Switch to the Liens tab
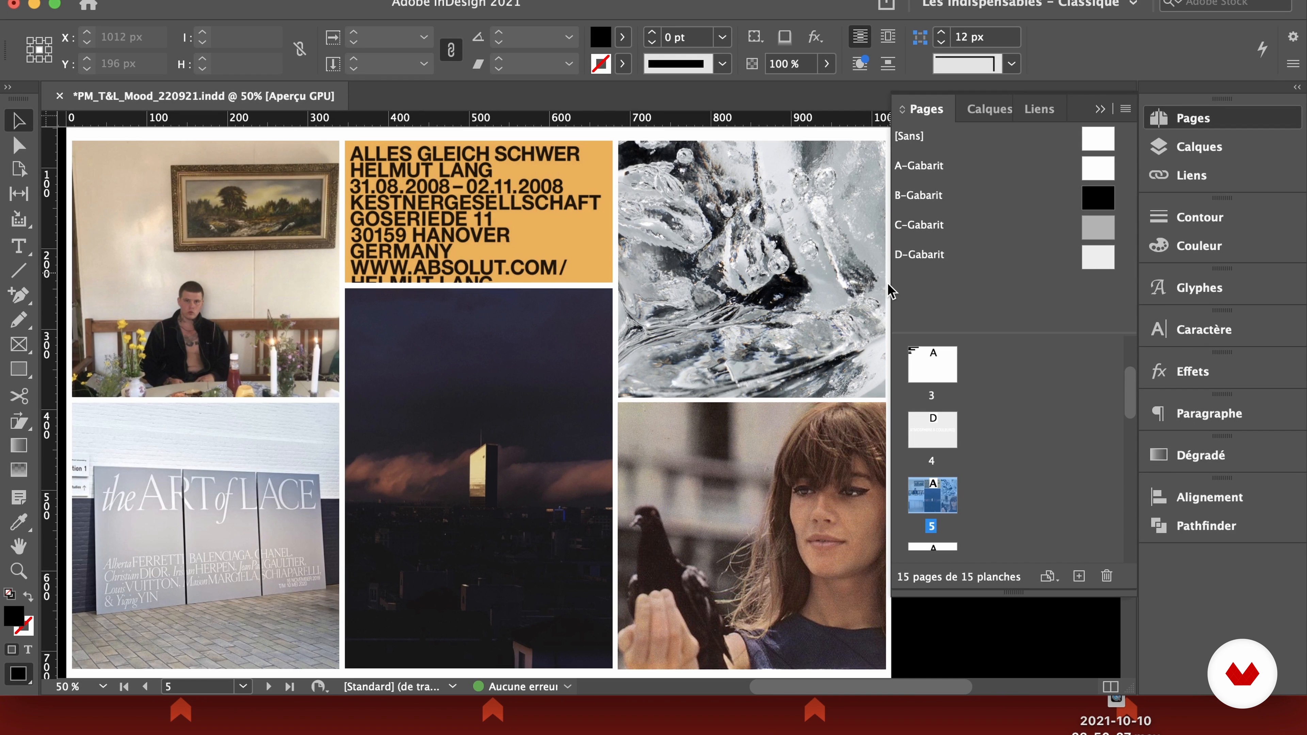The width and height of the screenshot is (1307, 735). [1039, 109]
